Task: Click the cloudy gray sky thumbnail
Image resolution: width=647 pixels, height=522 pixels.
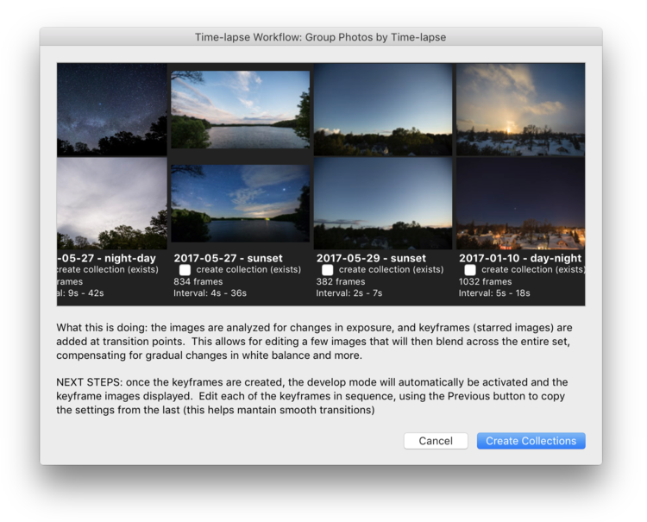Action: point(111,204)
